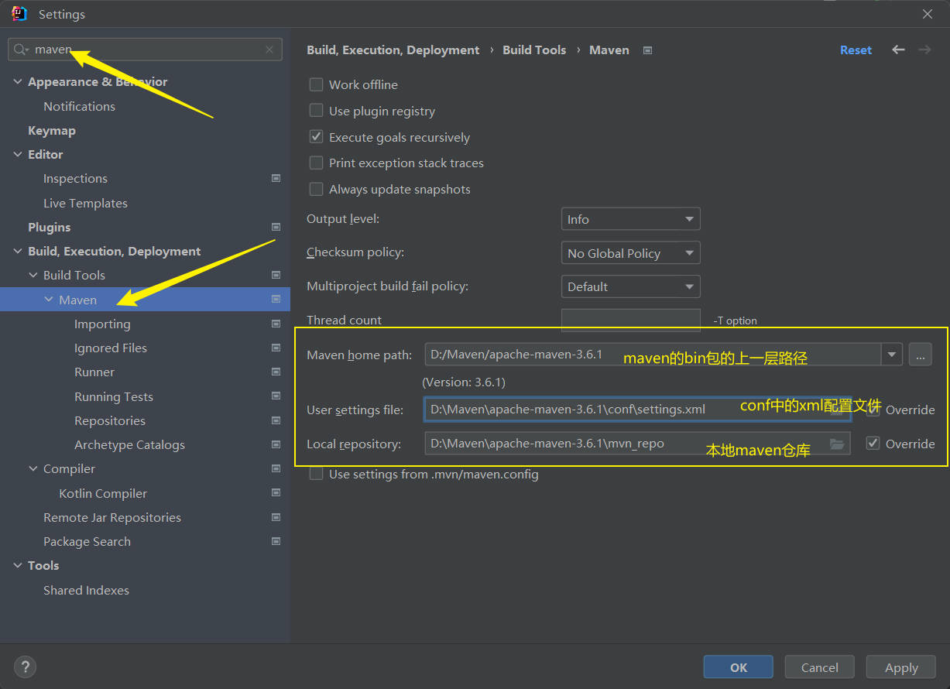Viewport: 950px width, 689px height.
Task: Click the breadcrumb project-level marker after Maven
Action: (x=648, y=50)
